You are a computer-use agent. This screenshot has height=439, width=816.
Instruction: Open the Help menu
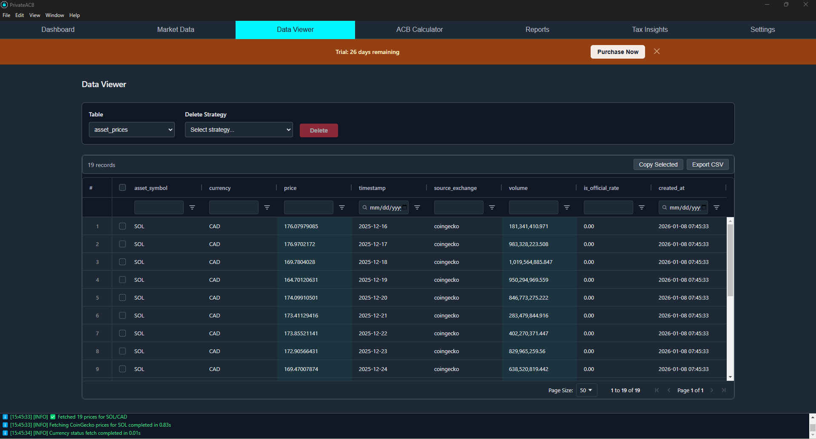[x=74, y=15]
